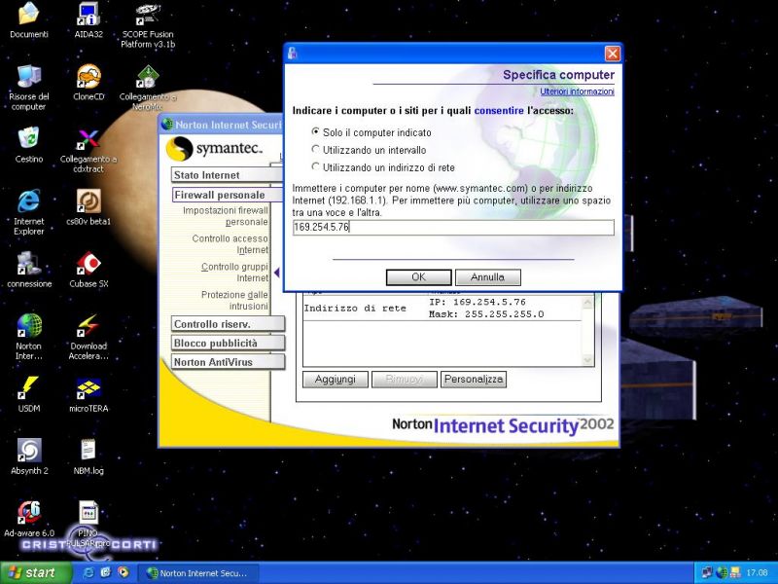This screenshot has width=778, height=584.
Task: Select the Collegamento a cdxtract shortcut icon
Action: pos(88,139)
